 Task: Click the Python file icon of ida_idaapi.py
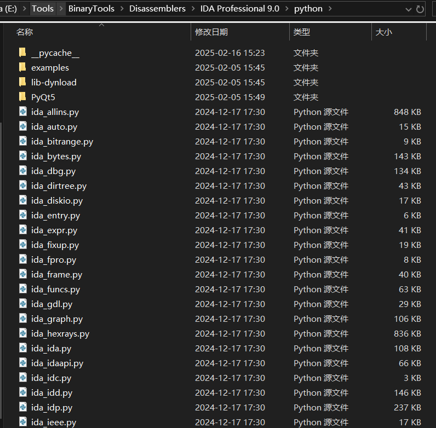click(x=23, y=363)
